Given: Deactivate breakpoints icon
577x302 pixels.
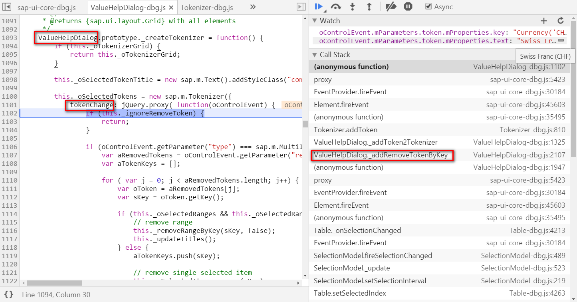Looking at the screenshot, I should tap(391, 6).
